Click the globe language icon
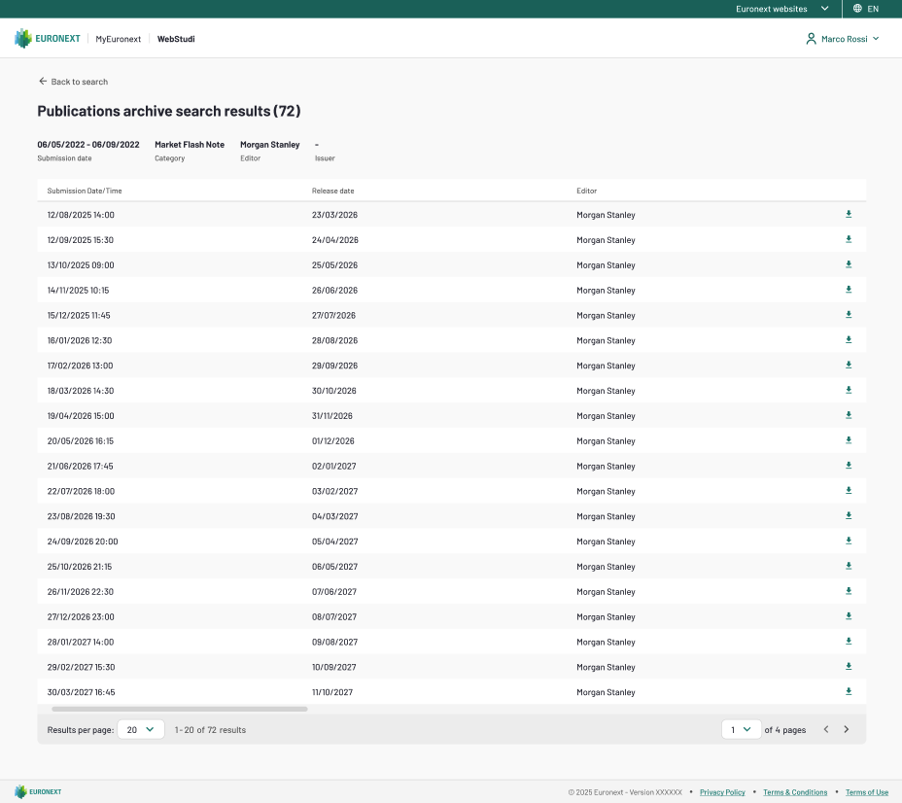Viewport: 902px width, 803px height. 857,9
